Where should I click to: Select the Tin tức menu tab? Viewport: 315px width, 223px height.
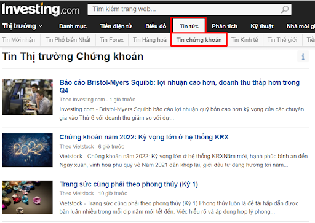tap(189, 26)
